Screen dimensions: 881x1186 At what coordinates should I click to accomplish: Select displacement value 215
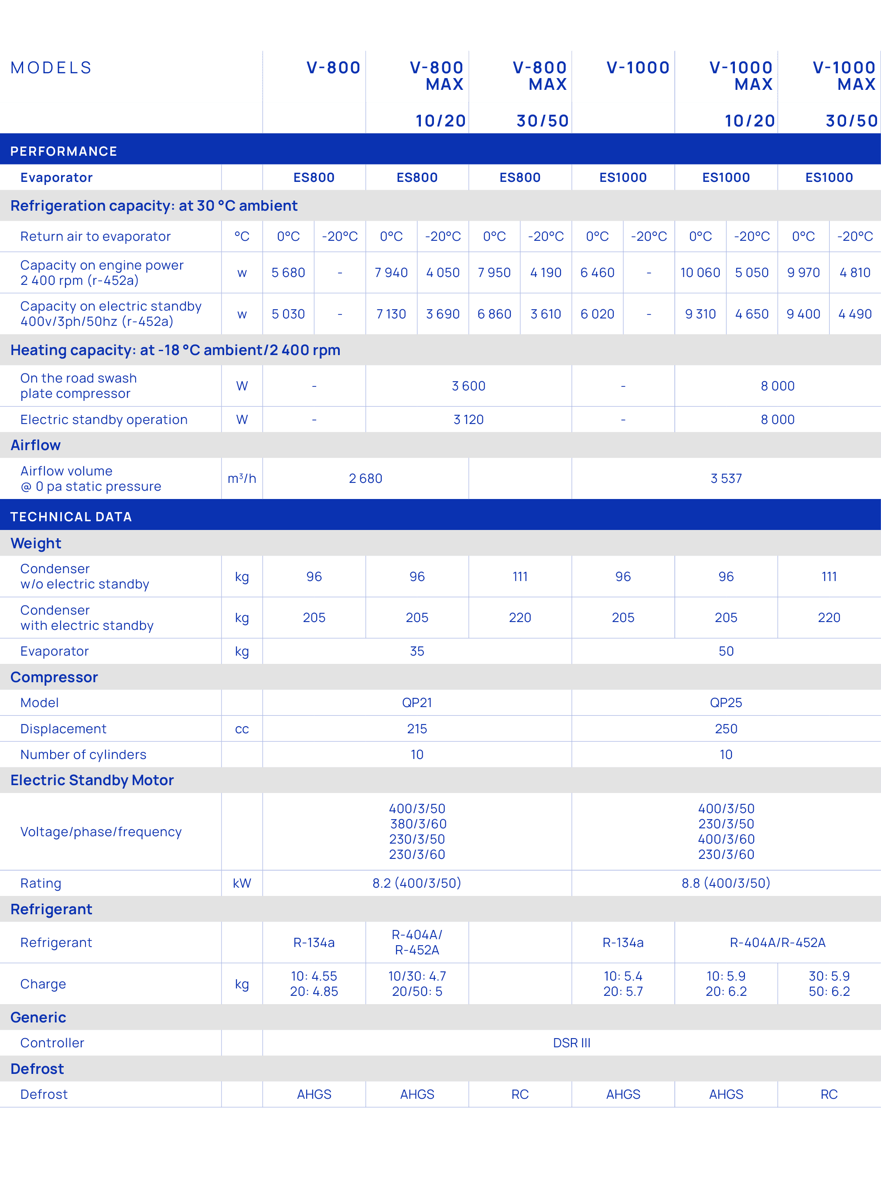tap(417, 729)
